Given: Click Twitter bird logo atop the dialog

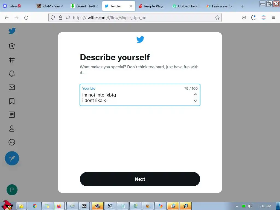Looking at the screenshot, I should pyautogui.click(x=140, y=39).
